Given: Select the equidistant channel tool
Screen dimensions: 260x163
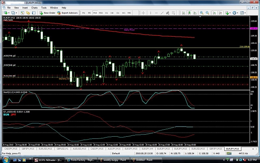Looking at the screenshot, I should pyautogui.click(x=168, y=13).
